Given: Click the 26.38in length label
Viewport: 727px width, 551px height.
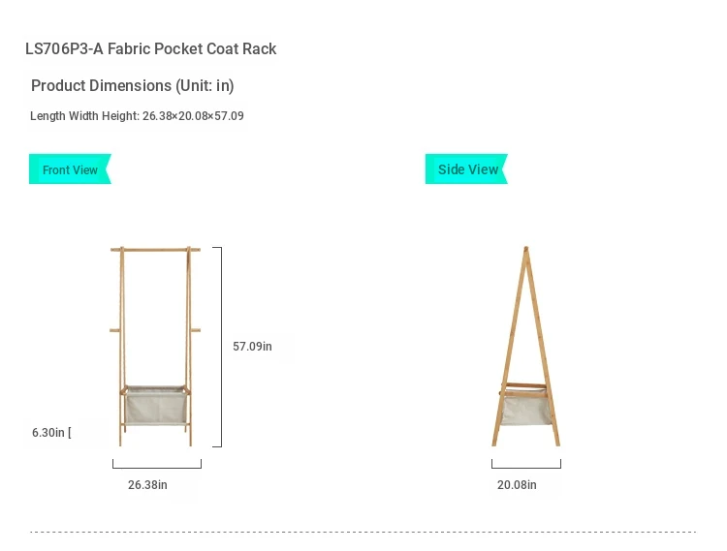Looking at the screenshot, I should tap(147, 485).
